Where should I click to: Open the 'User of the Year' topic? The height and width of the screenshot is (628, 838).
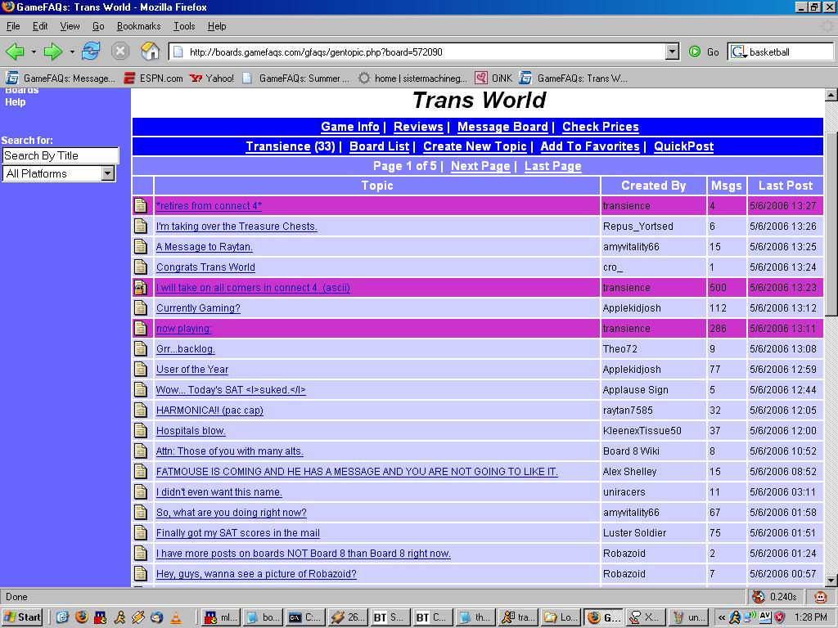(x=192, y=370)
